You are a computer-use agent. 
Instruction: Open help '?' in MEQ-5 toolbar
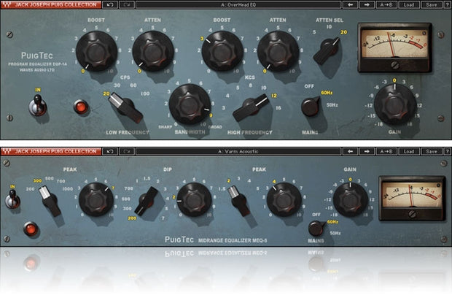tap(447, 151)
